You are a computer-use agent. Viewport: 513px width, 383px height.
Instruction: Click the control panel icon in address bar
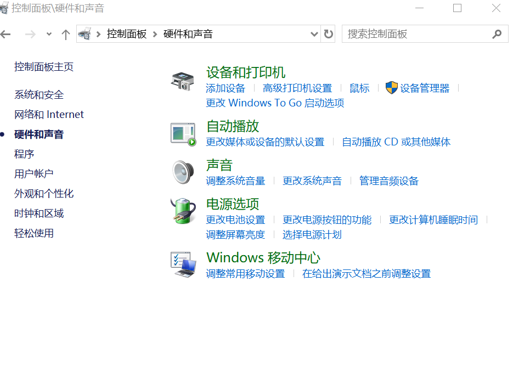coord(85,33)
